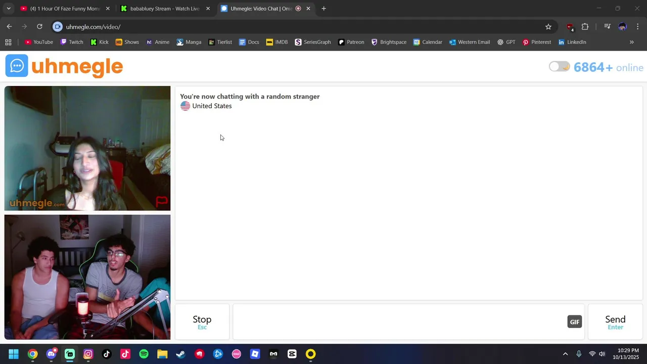Image resolution: width=647 pixels, height=364 pixels.
Task: Switch to the Faze Funny Moments tab
Action: (64, 9)
